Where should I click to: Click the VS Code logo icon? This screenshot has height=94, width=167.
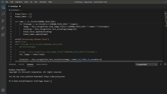coord(2,2)
